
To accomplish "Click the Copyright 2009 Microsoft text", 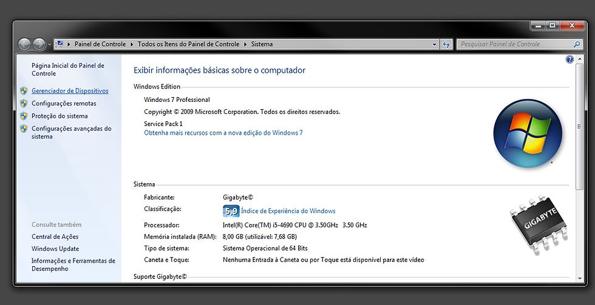I will point(242,112).
